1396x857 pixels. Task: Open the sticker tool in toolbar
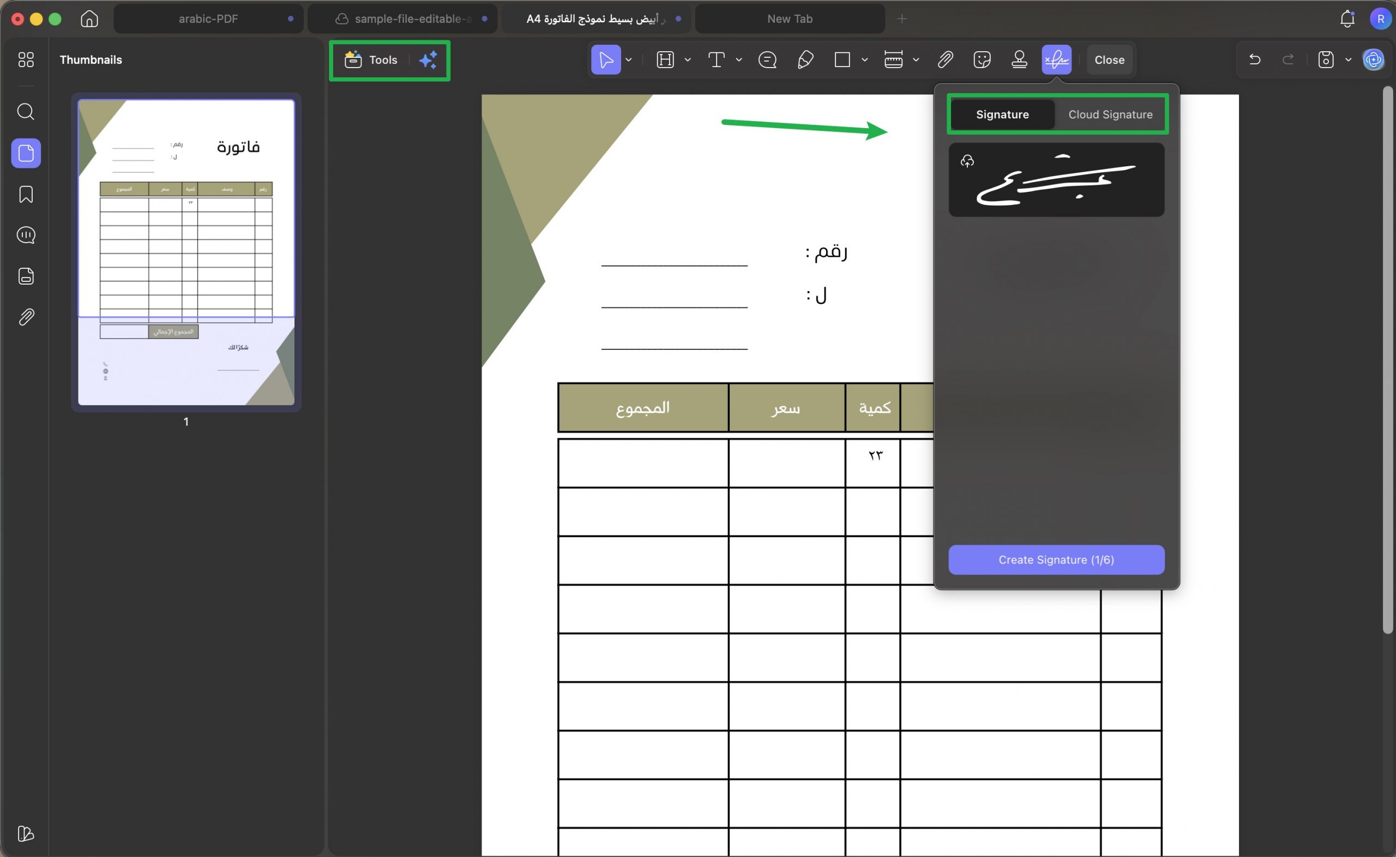[x=982, y=59]
